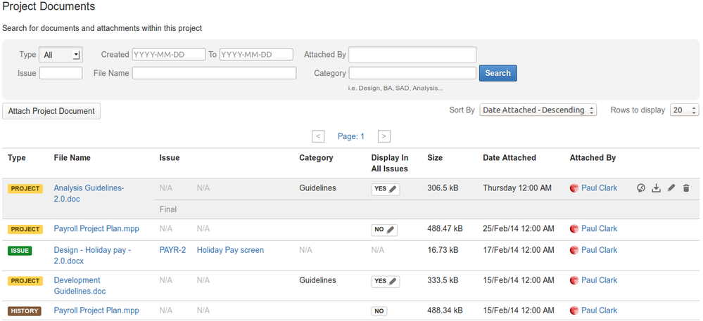Image resolution: width=703 pixels, height=321 pixels.
Task: Click the 16.73 kB size cell
Action: pyautogui.click(x=443, y=250)
